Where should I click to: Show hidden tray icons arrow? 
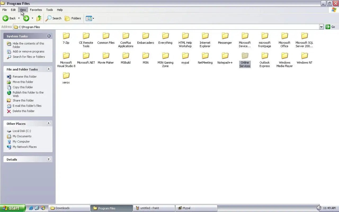pos(319,208)
